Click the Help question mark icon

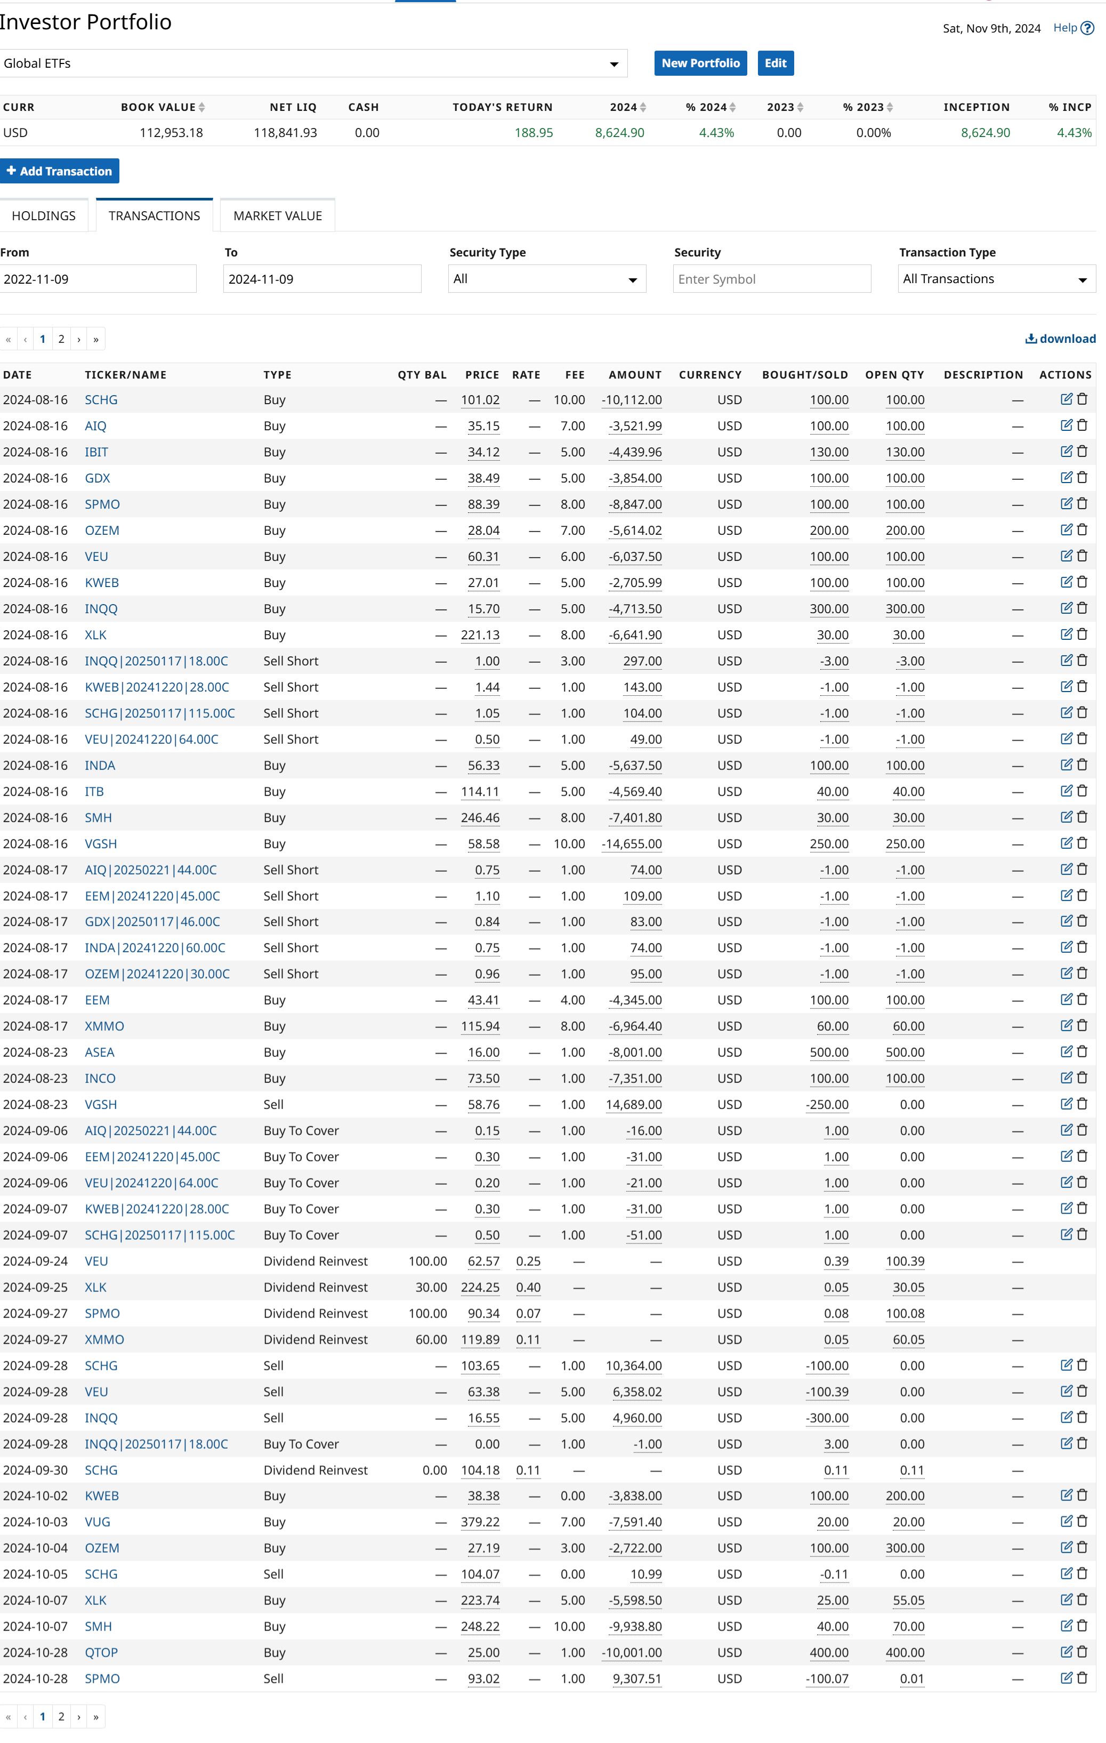click(1087, 28)
